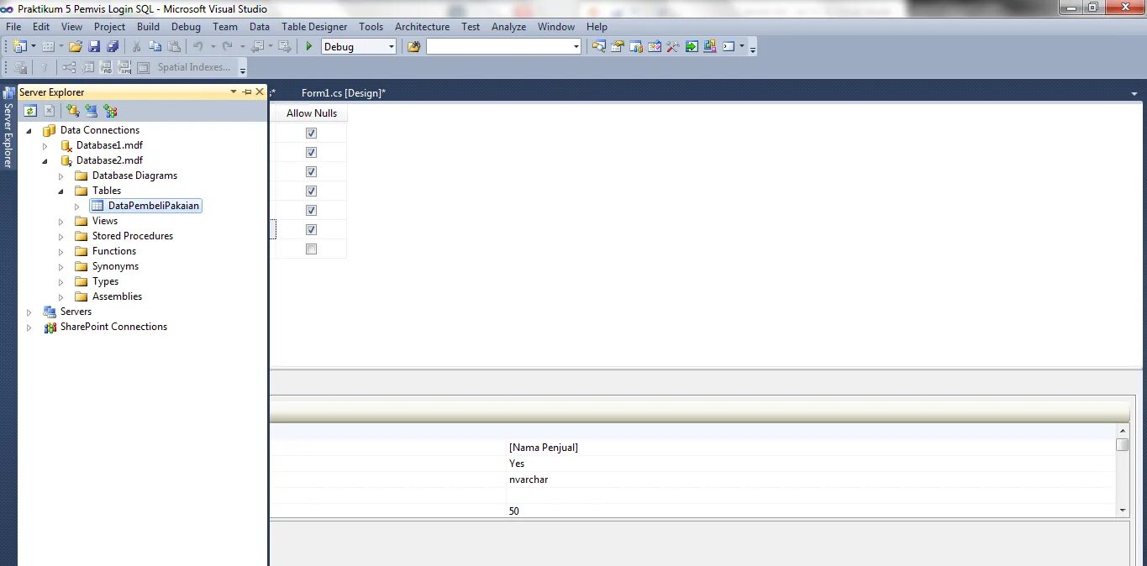Click the Copy icon in the toolbar
1147x566 pixels.
155,46
